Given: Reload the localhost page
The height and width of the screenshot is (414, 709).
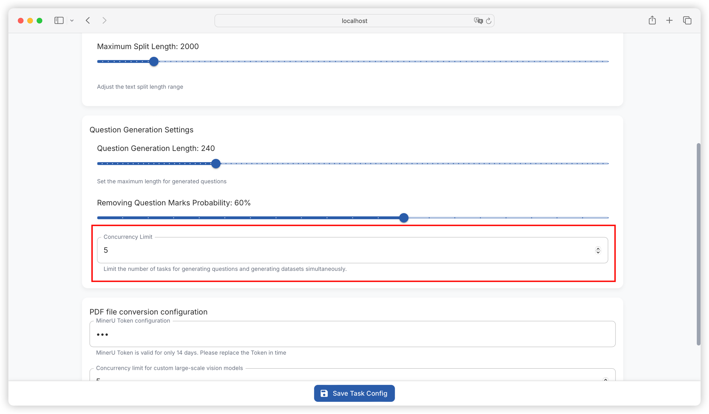Looking at the screenshot, I should click(488, 21).
